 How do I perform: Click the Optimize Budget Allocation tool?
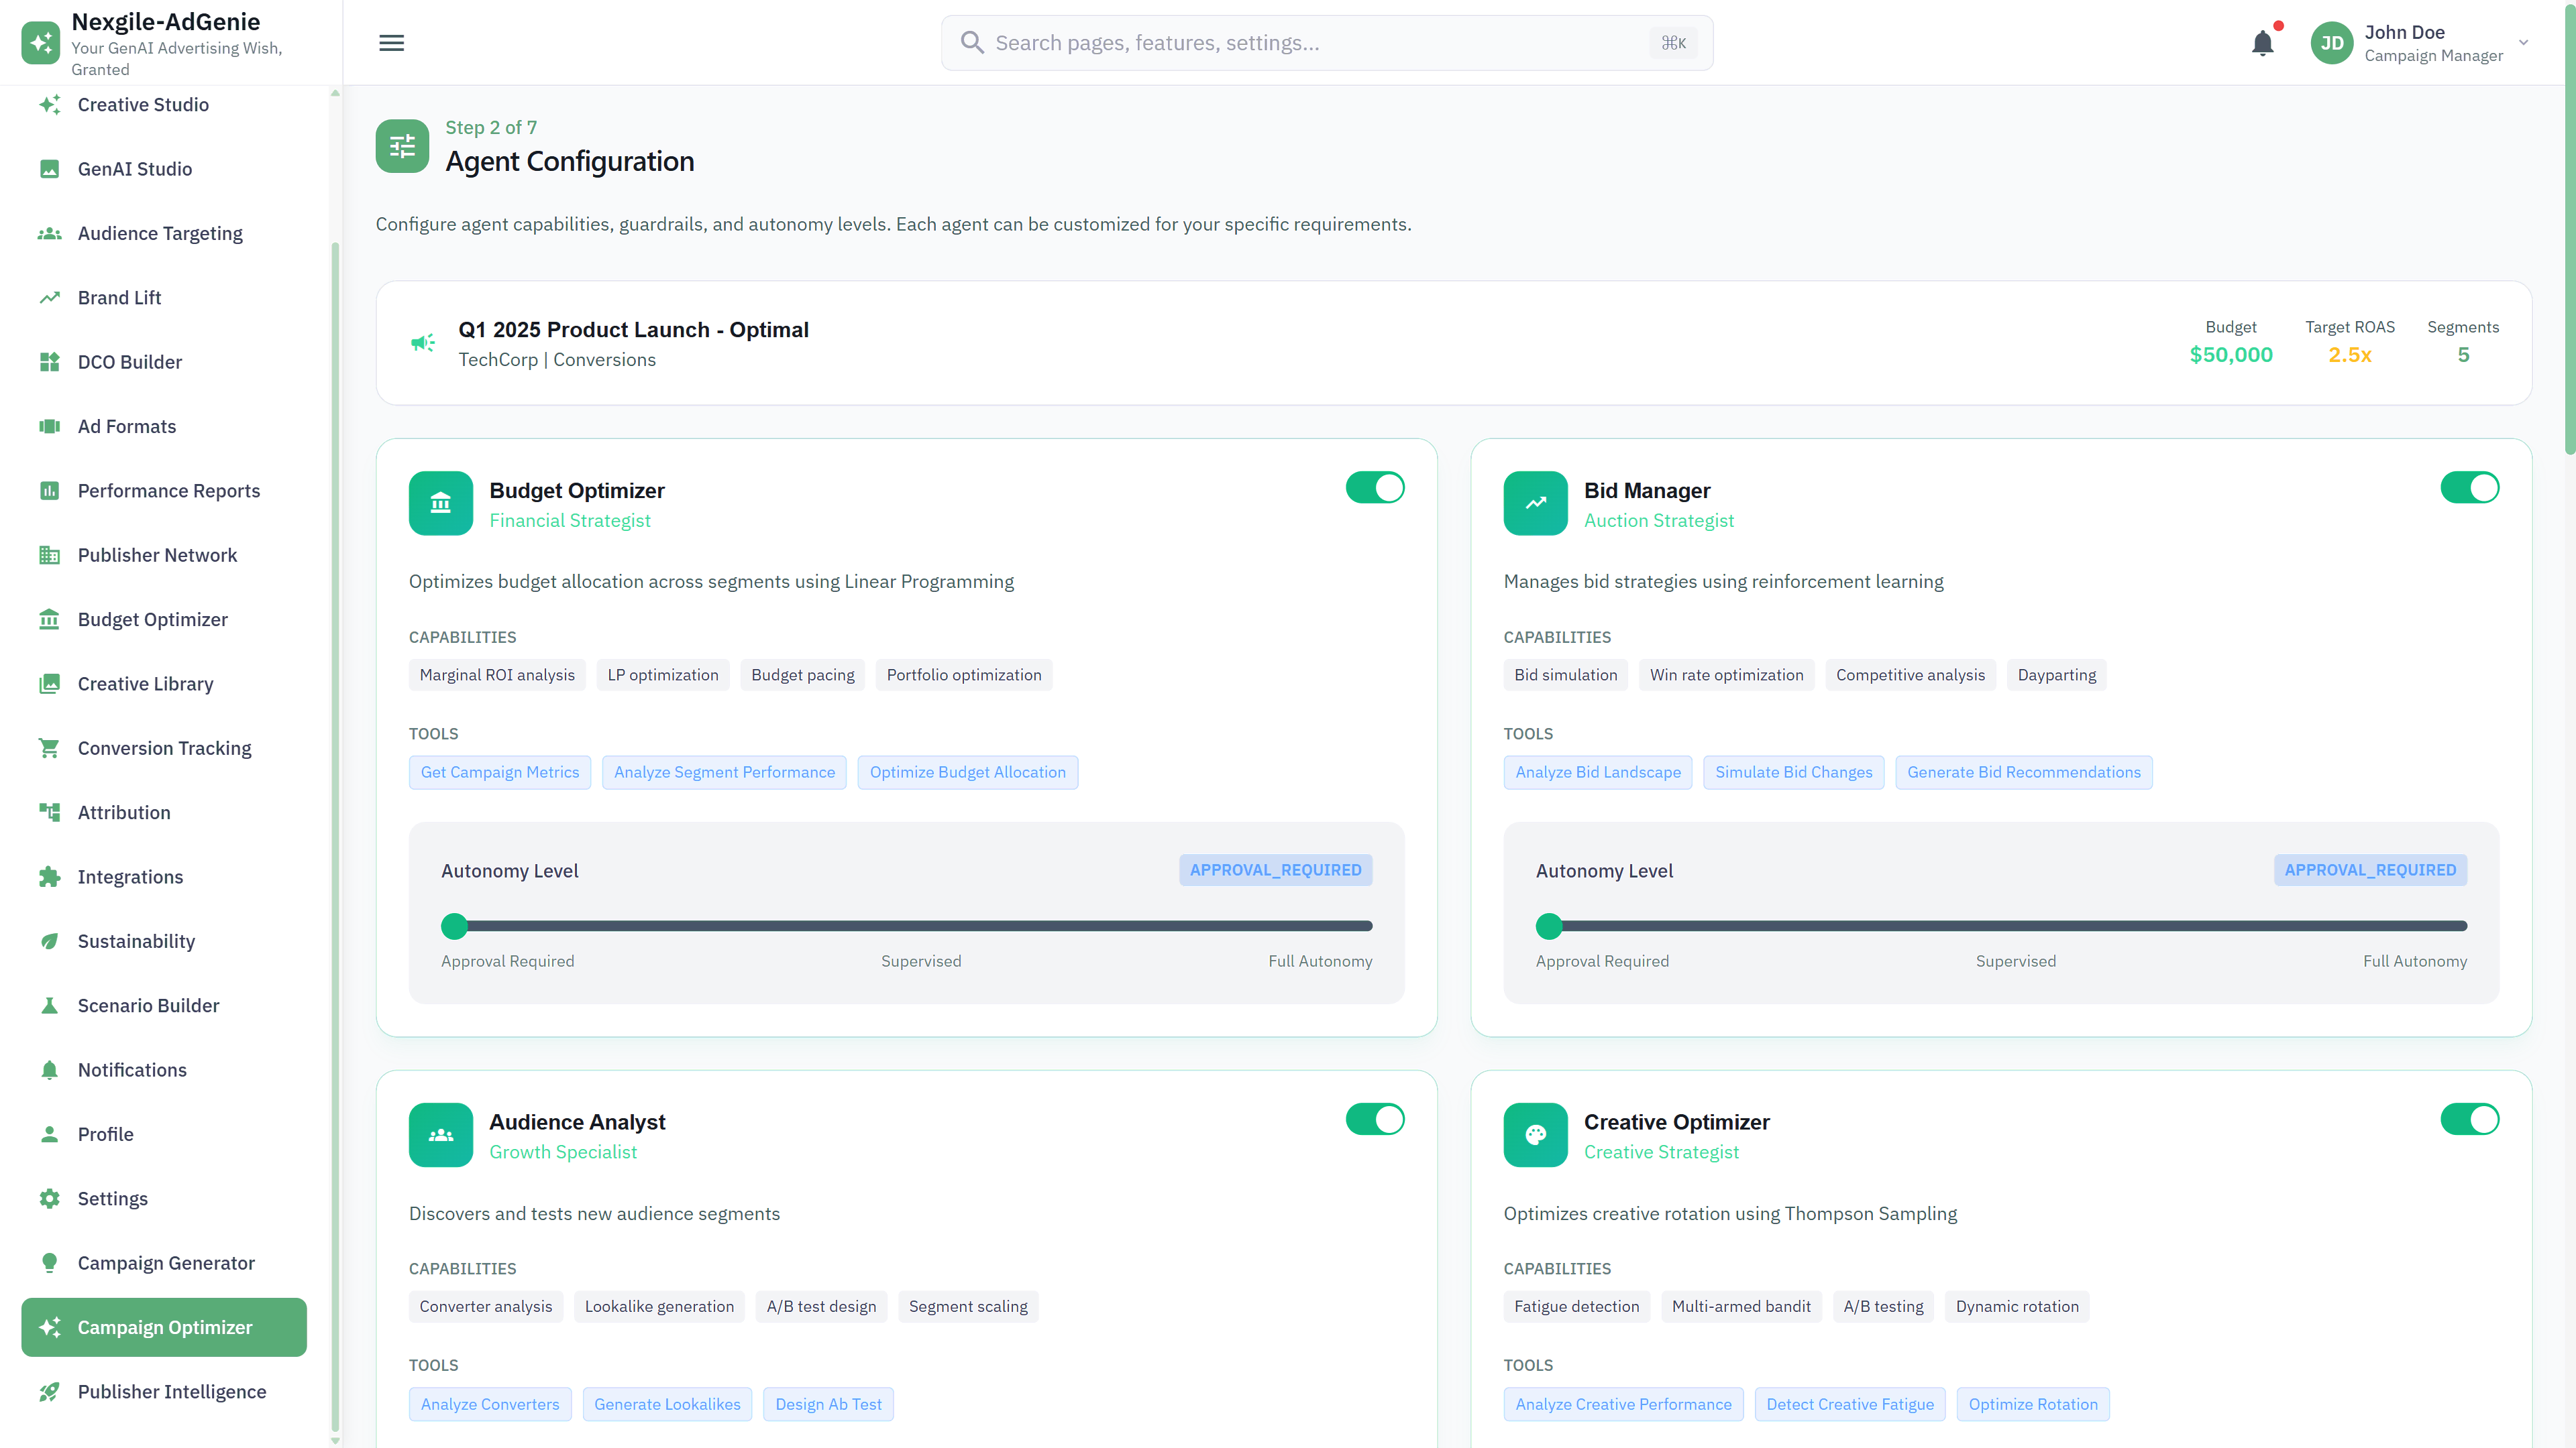click(967, 772)
